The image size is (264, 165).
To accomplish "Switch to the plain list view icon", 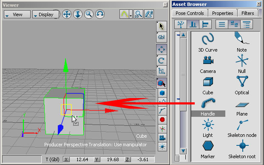I will click(x=222, y=24).
